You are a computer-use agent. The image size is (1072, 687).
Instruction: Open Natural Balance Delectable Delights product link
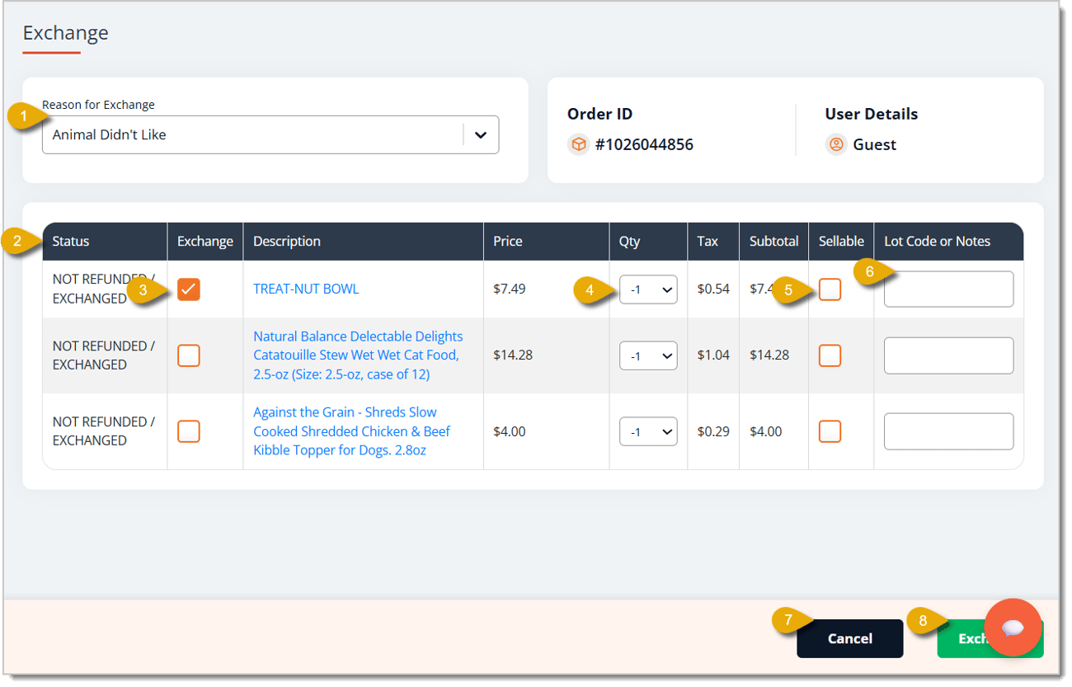(x=358, y=355)
